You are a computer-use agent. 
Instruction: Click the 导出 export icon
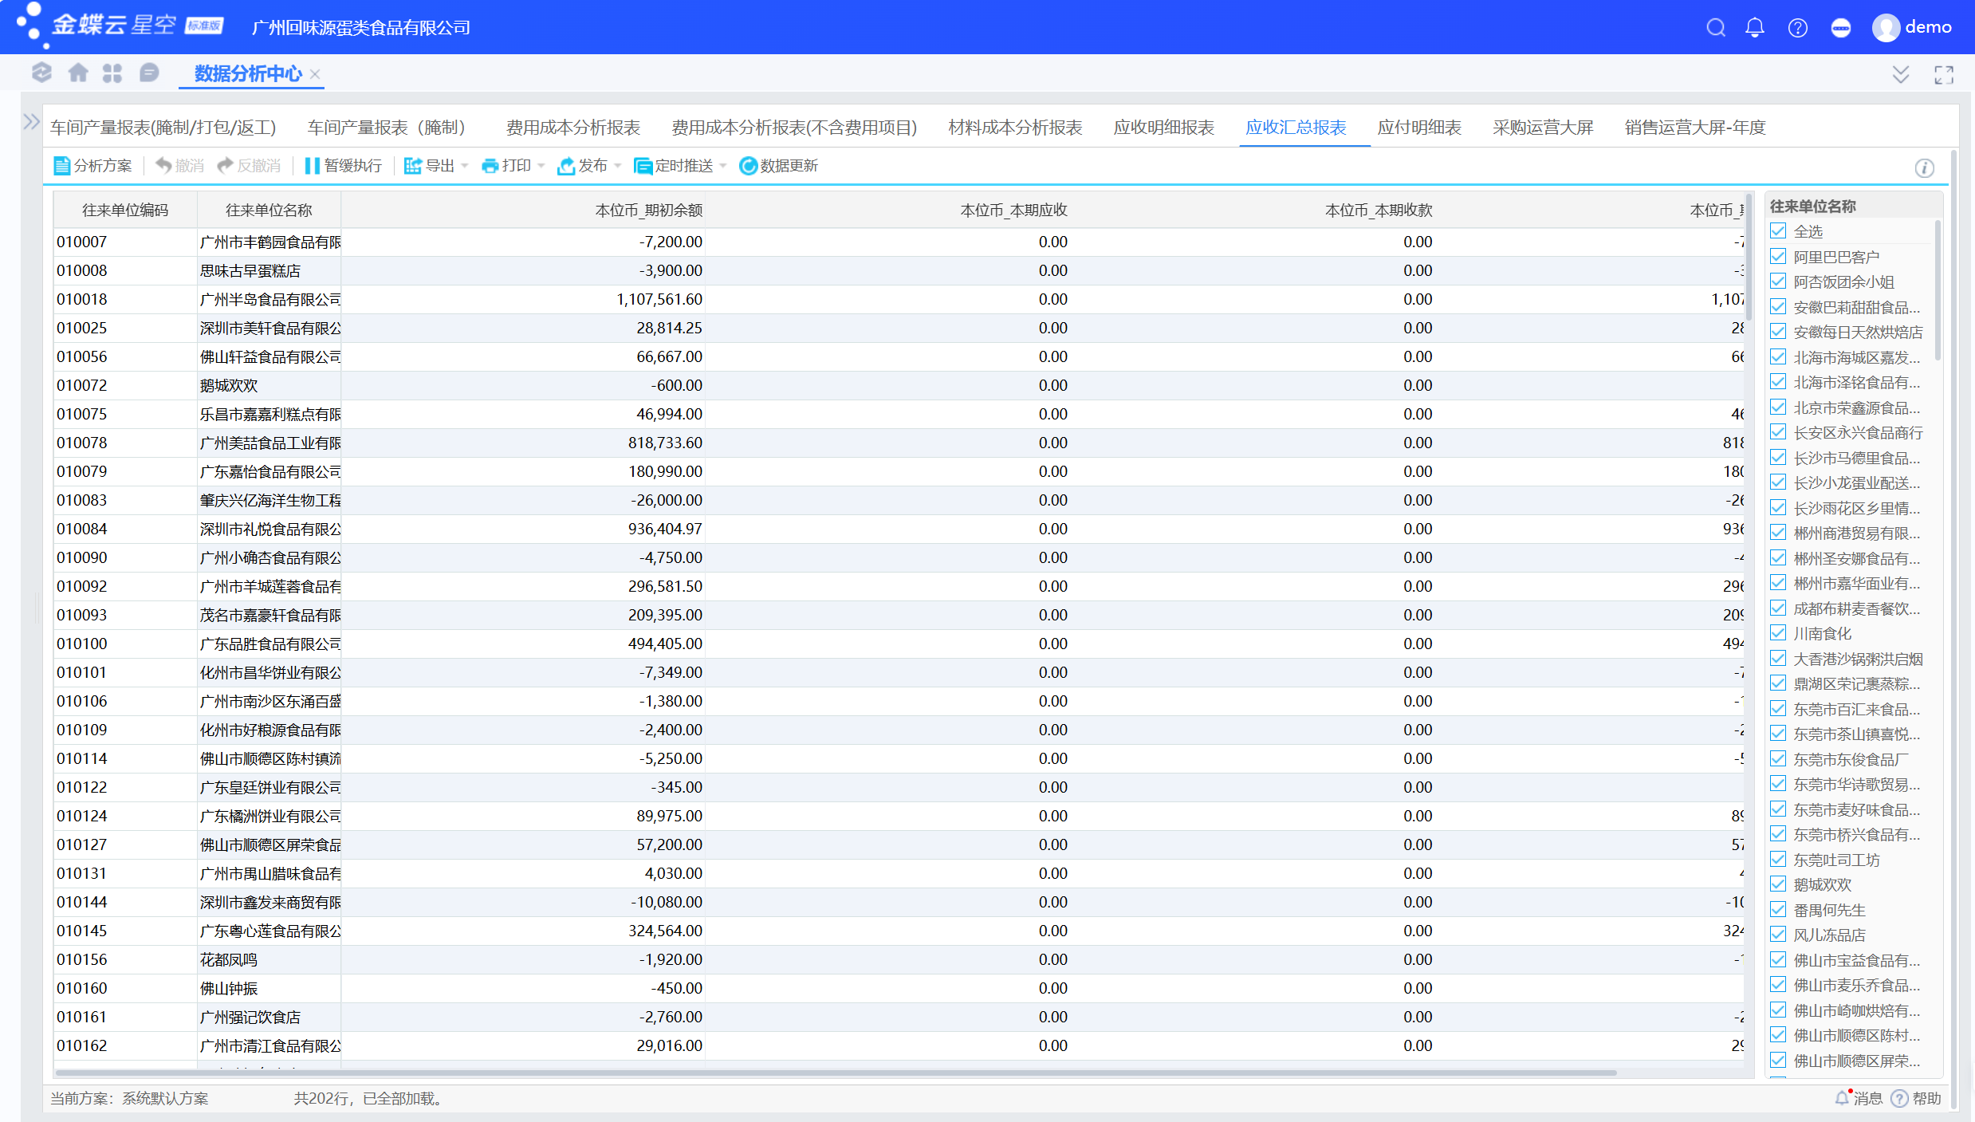tap(412, 166)
